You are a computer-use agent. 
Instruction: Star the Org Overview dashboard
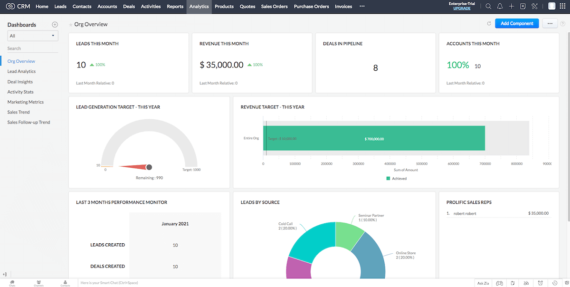pyautogui.click(x=70, y=24)
